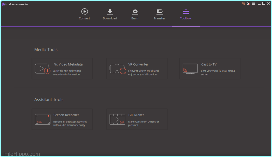
Task: Open Cast to TV tool title
Action: [209, 64]
